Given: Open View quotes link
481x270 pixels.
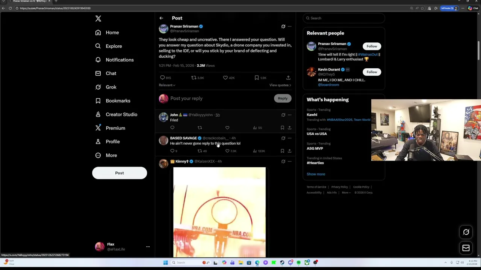Looking at the screenshot, I should click(x=280, y=85).
